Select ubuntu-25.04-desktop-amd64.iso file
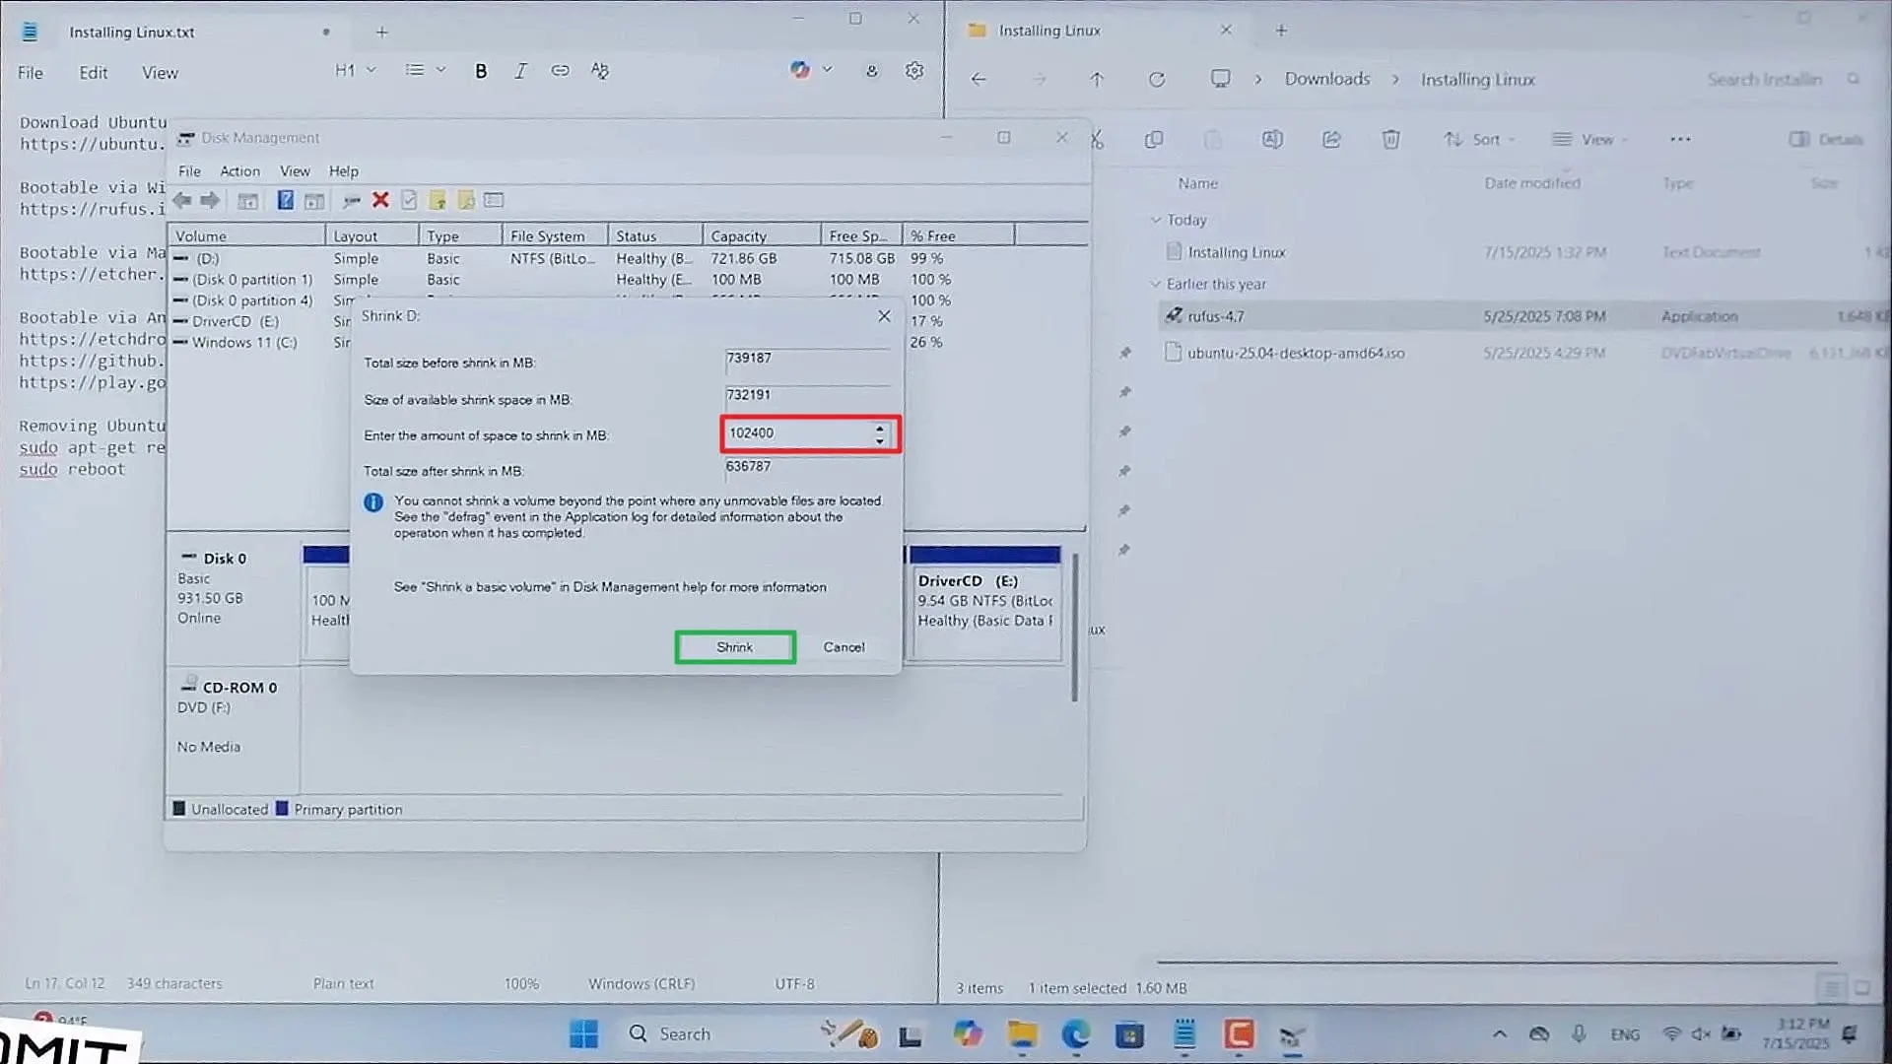The image size is (1892, 1064). tap(1522, 353)
